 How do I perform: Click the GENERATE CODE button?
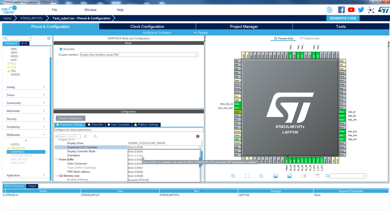pyautogui.click(x=343, y=18)
